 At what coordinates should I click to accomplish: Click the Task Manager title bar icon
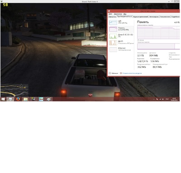pyautogui.click(x=109, y=11)
